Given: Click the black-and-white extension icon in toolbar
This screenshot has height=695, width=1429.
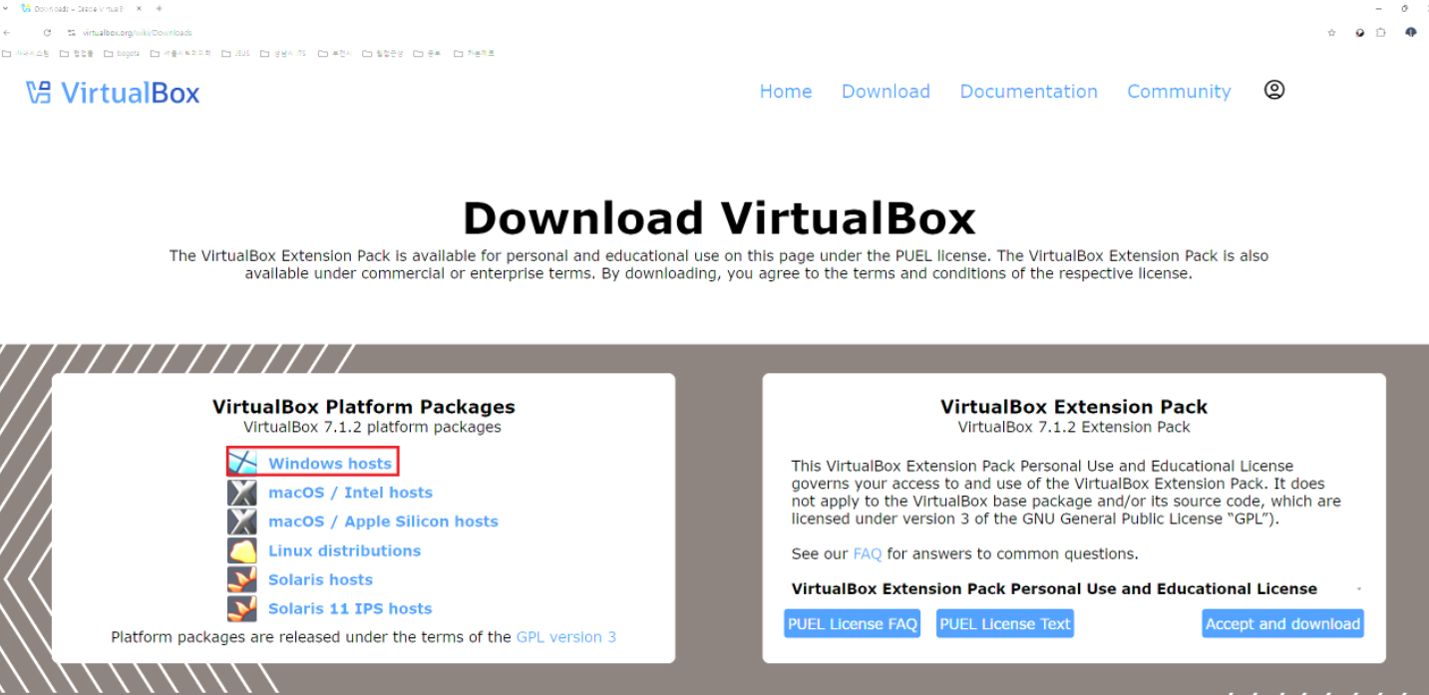Looking at the screenshot, I should (x=1360, y=33).
